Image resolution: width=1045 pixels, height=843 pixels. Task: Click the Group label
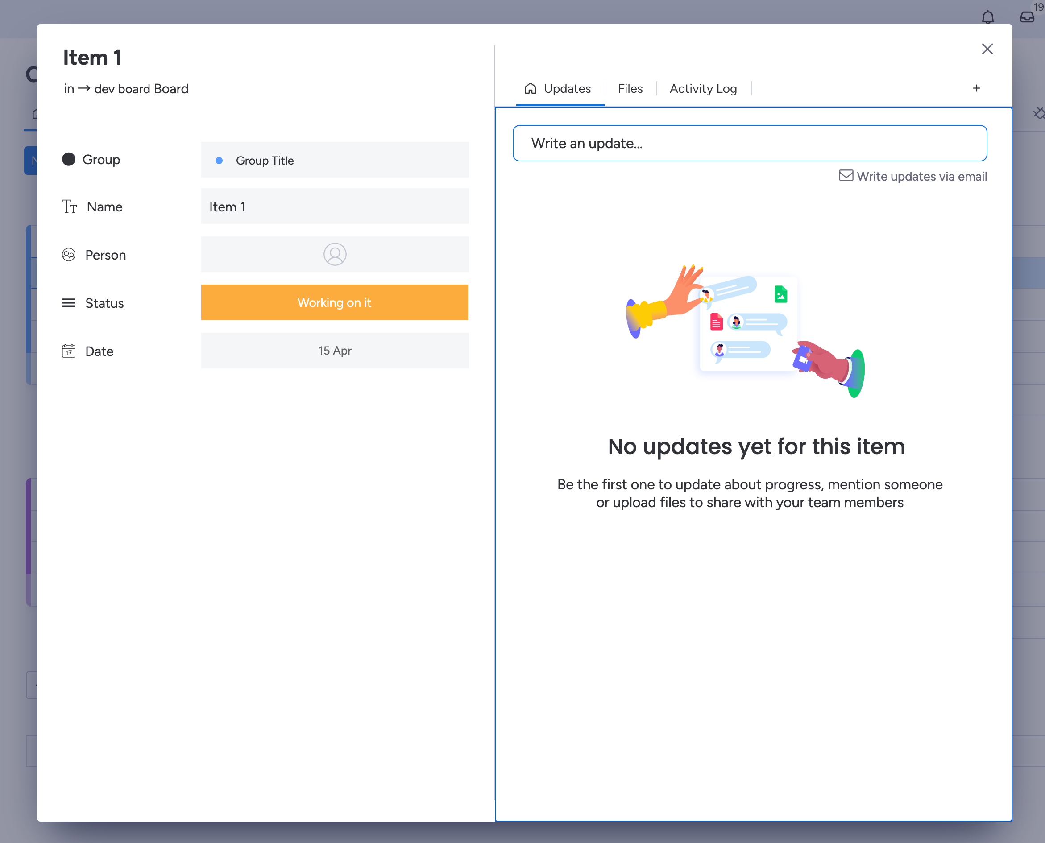click(101, 159)
